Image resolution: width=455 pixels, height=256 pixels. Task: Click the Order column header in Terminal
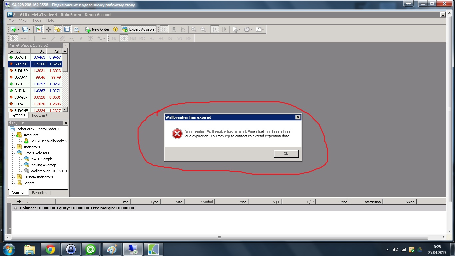(x=34, y=202)
